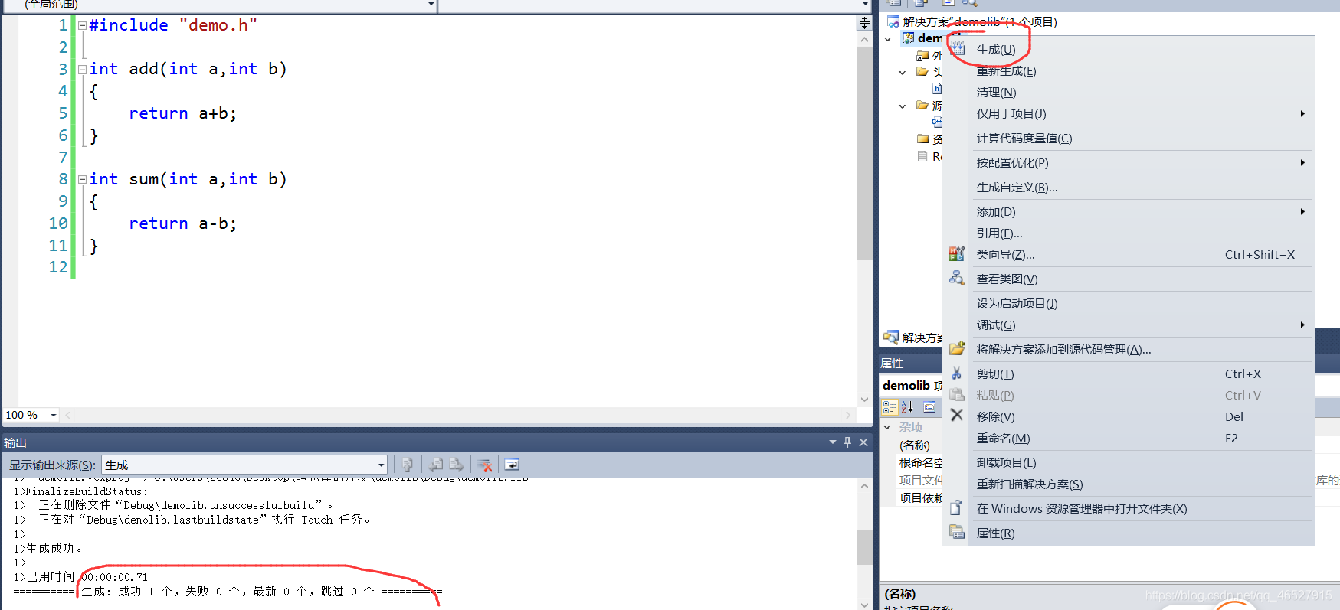
Task: Open the 显示输出来源 dropdown
Action: [244, 465]
